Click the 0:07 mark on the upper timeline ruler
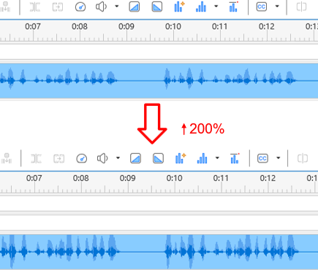 (x=33, y=26)
